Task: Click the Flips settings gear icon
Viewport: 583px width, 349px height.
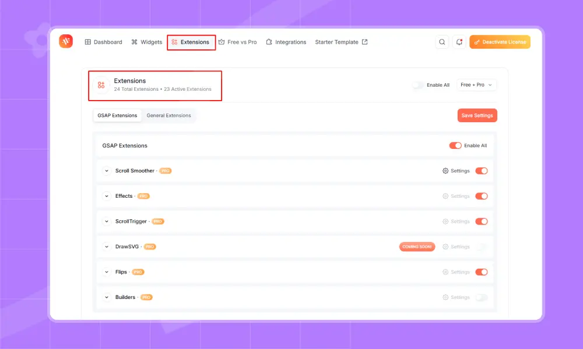Action: tap(445, 272)
